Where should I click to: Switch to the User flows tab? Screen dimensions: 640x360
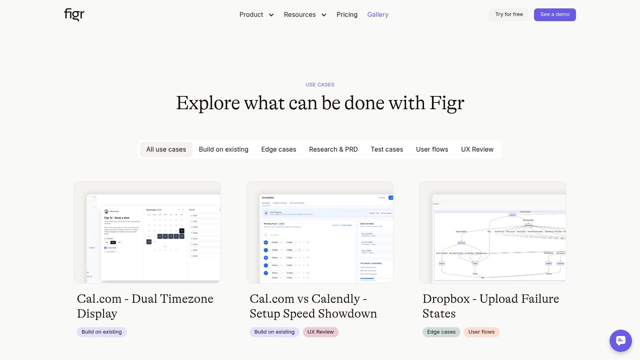pyautogui.click(x=432, y=150)
